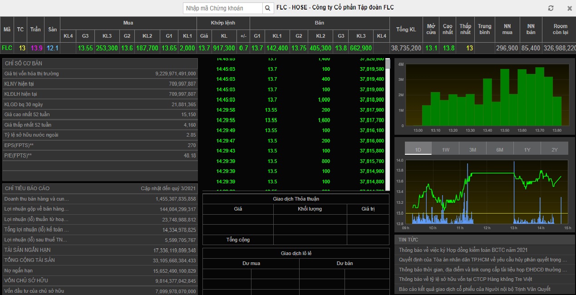Click the 'VỐN CHỦ SỞ HỮU' row

click(100, 280)
